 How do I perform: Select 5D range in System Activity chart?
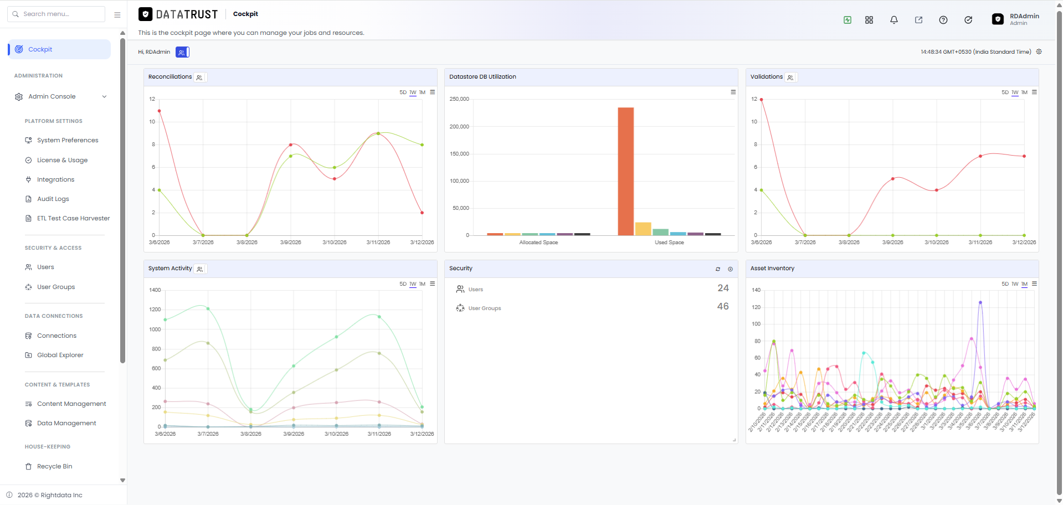pyautogui.click(x=403, y=284)
